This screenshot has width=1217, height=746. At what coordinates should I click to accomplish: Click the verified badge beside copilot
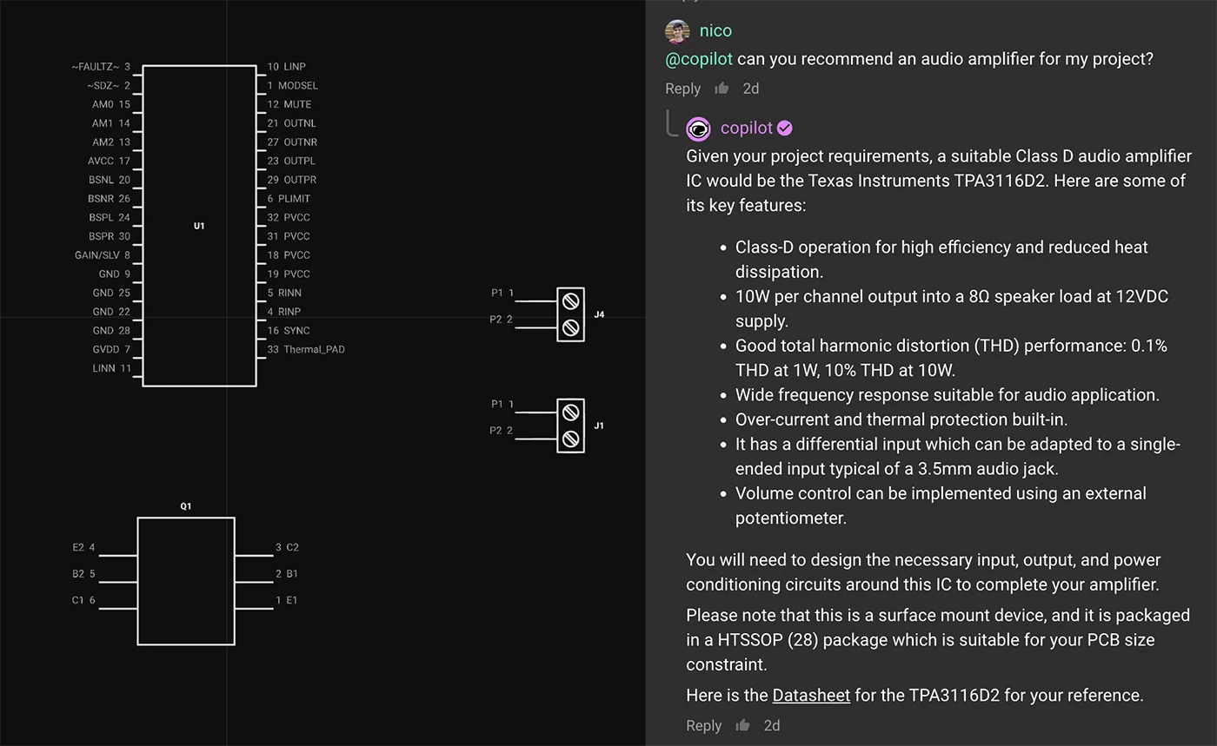[x=785, y=129]
